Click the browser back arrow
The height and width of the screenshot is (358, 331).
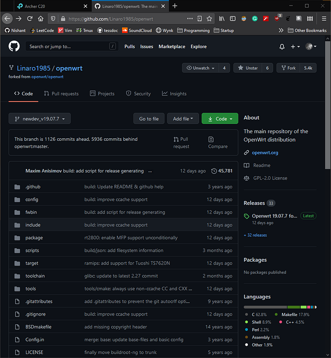click(7, 19)
